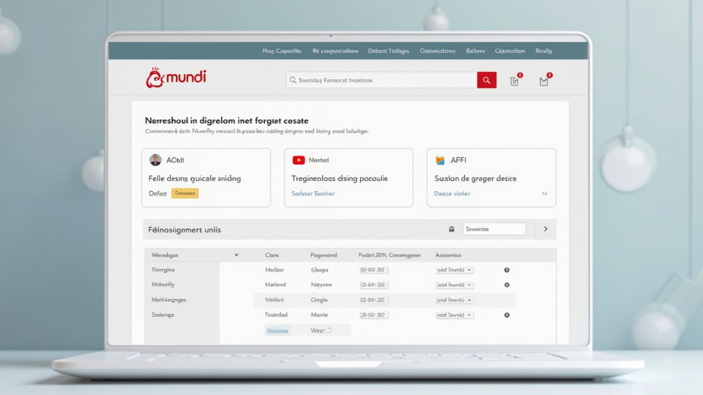Click the info dot icon in last table row
The image size is (703, 395).
pyautogui.click(x=507, y=315)
